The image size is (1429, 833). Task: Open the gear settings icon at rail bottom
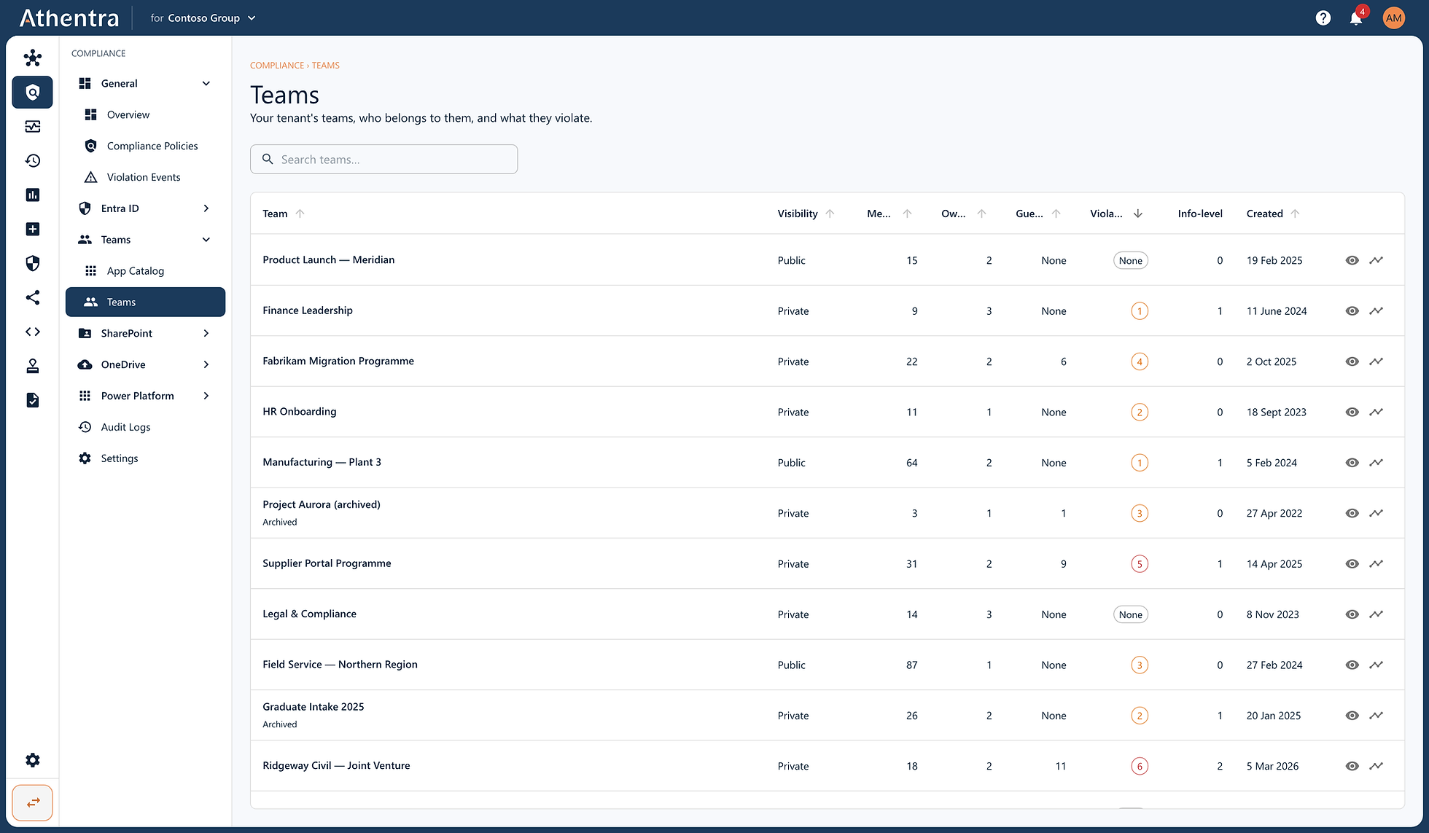tap(33, 760)
